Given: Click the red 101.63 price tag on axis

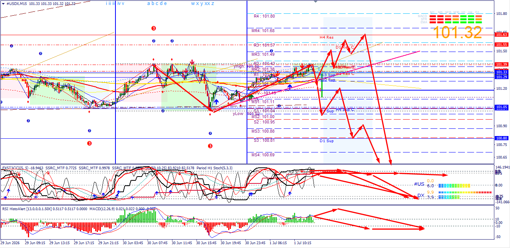Looking at the screenshot, I should (x=502, y=35).
